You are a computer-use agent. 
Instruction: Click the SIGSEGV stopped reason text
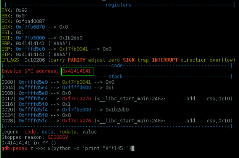(x=58, y=137)
